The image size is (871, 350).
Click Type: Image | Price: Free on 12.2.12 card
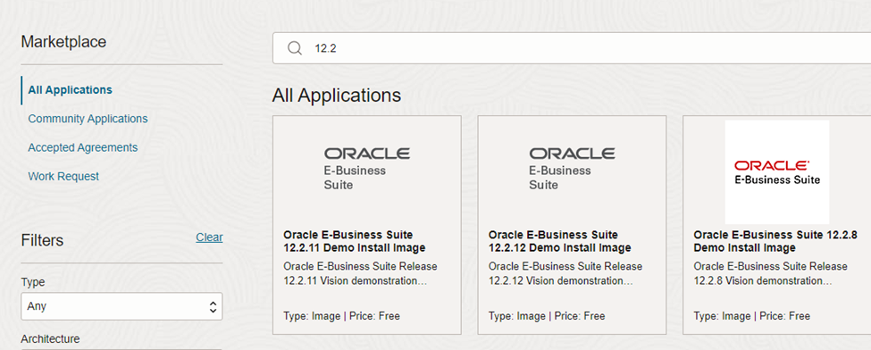(x=547, y=316)
